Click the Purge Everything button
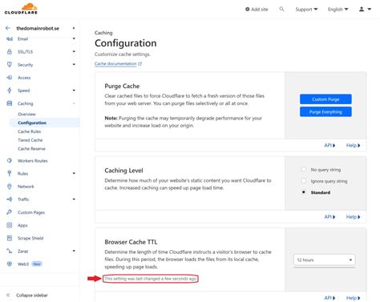Viewport: 380px width, 302px height. click(325, 111)
